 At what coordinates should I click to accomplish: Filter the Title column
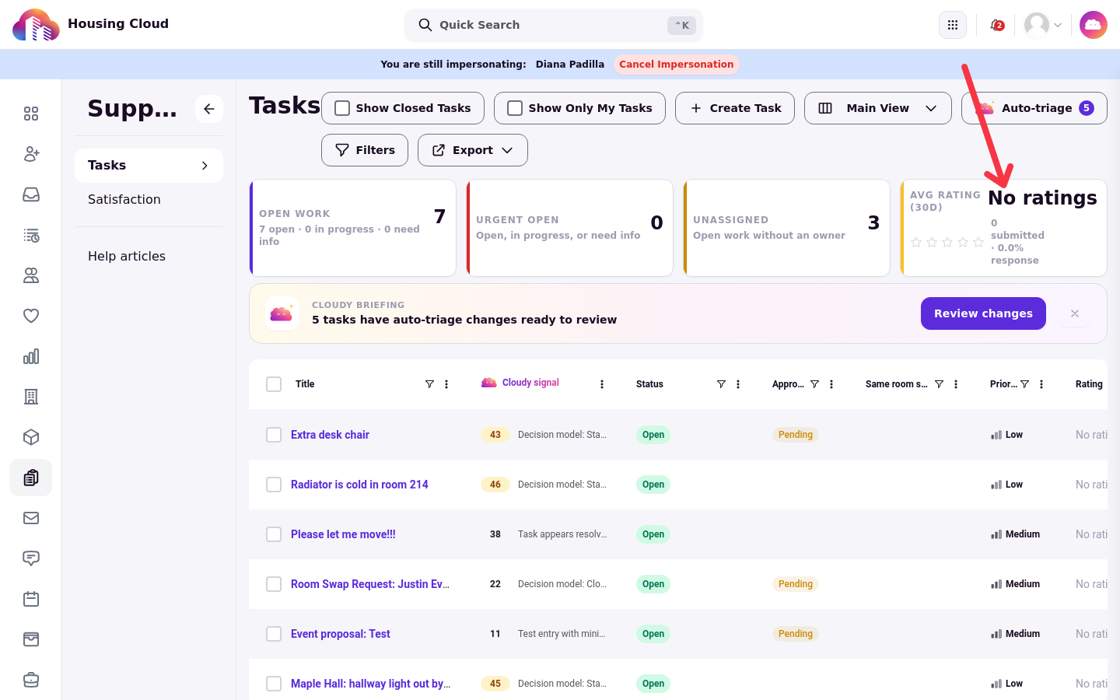tap(429, 384)
